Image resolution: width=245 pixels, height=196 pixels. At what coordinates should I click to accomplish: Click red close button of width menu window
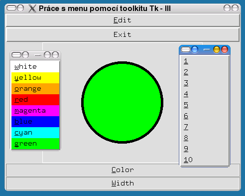(x=225, y=49)
